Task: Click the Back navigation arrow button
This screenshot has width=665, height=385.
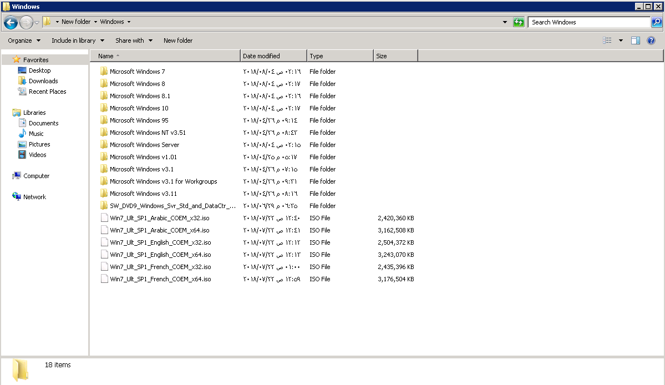Action: click(x=10, y=22)
